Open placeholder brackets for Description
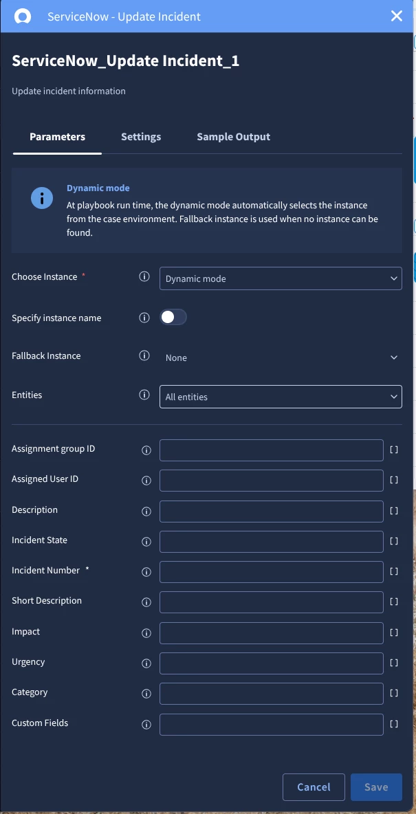Viewport: 416px width, 814px height. (394, 511)
